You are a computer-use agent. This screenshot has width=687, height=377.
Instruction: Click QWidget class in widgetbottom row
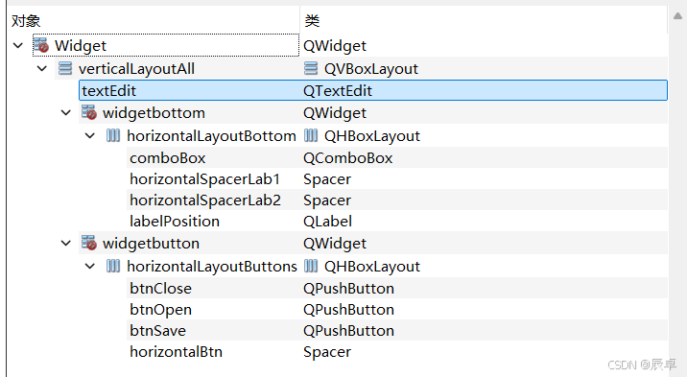pos(335,113)
